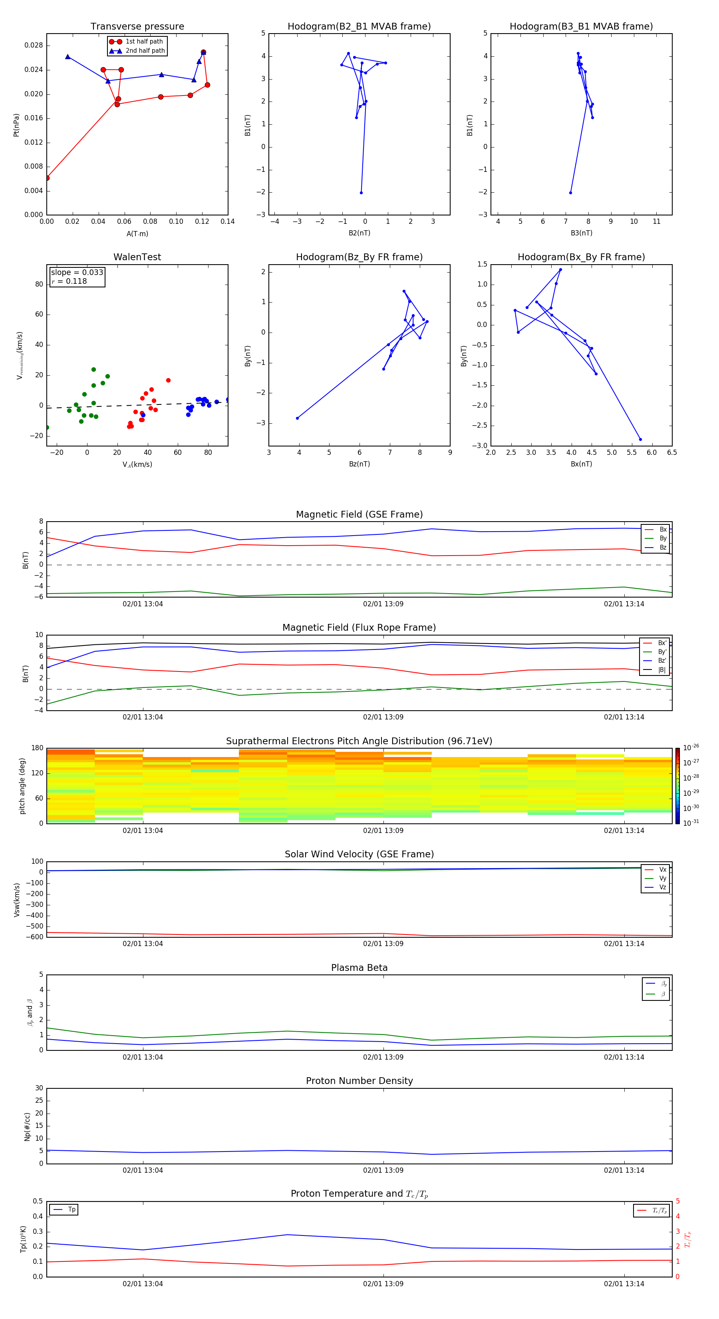Image resolution: width=719 pixels, height=1319 pixels.
Task: Click the βp legend entry in Plasma Beta
Action: point(656,984)
